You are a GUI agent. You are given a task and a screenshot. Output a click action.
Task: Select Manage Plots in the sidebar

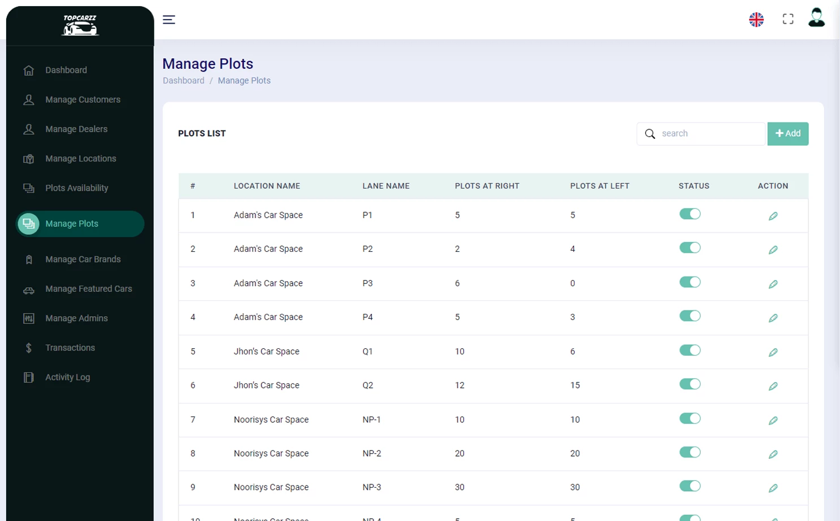coord(72,224)
